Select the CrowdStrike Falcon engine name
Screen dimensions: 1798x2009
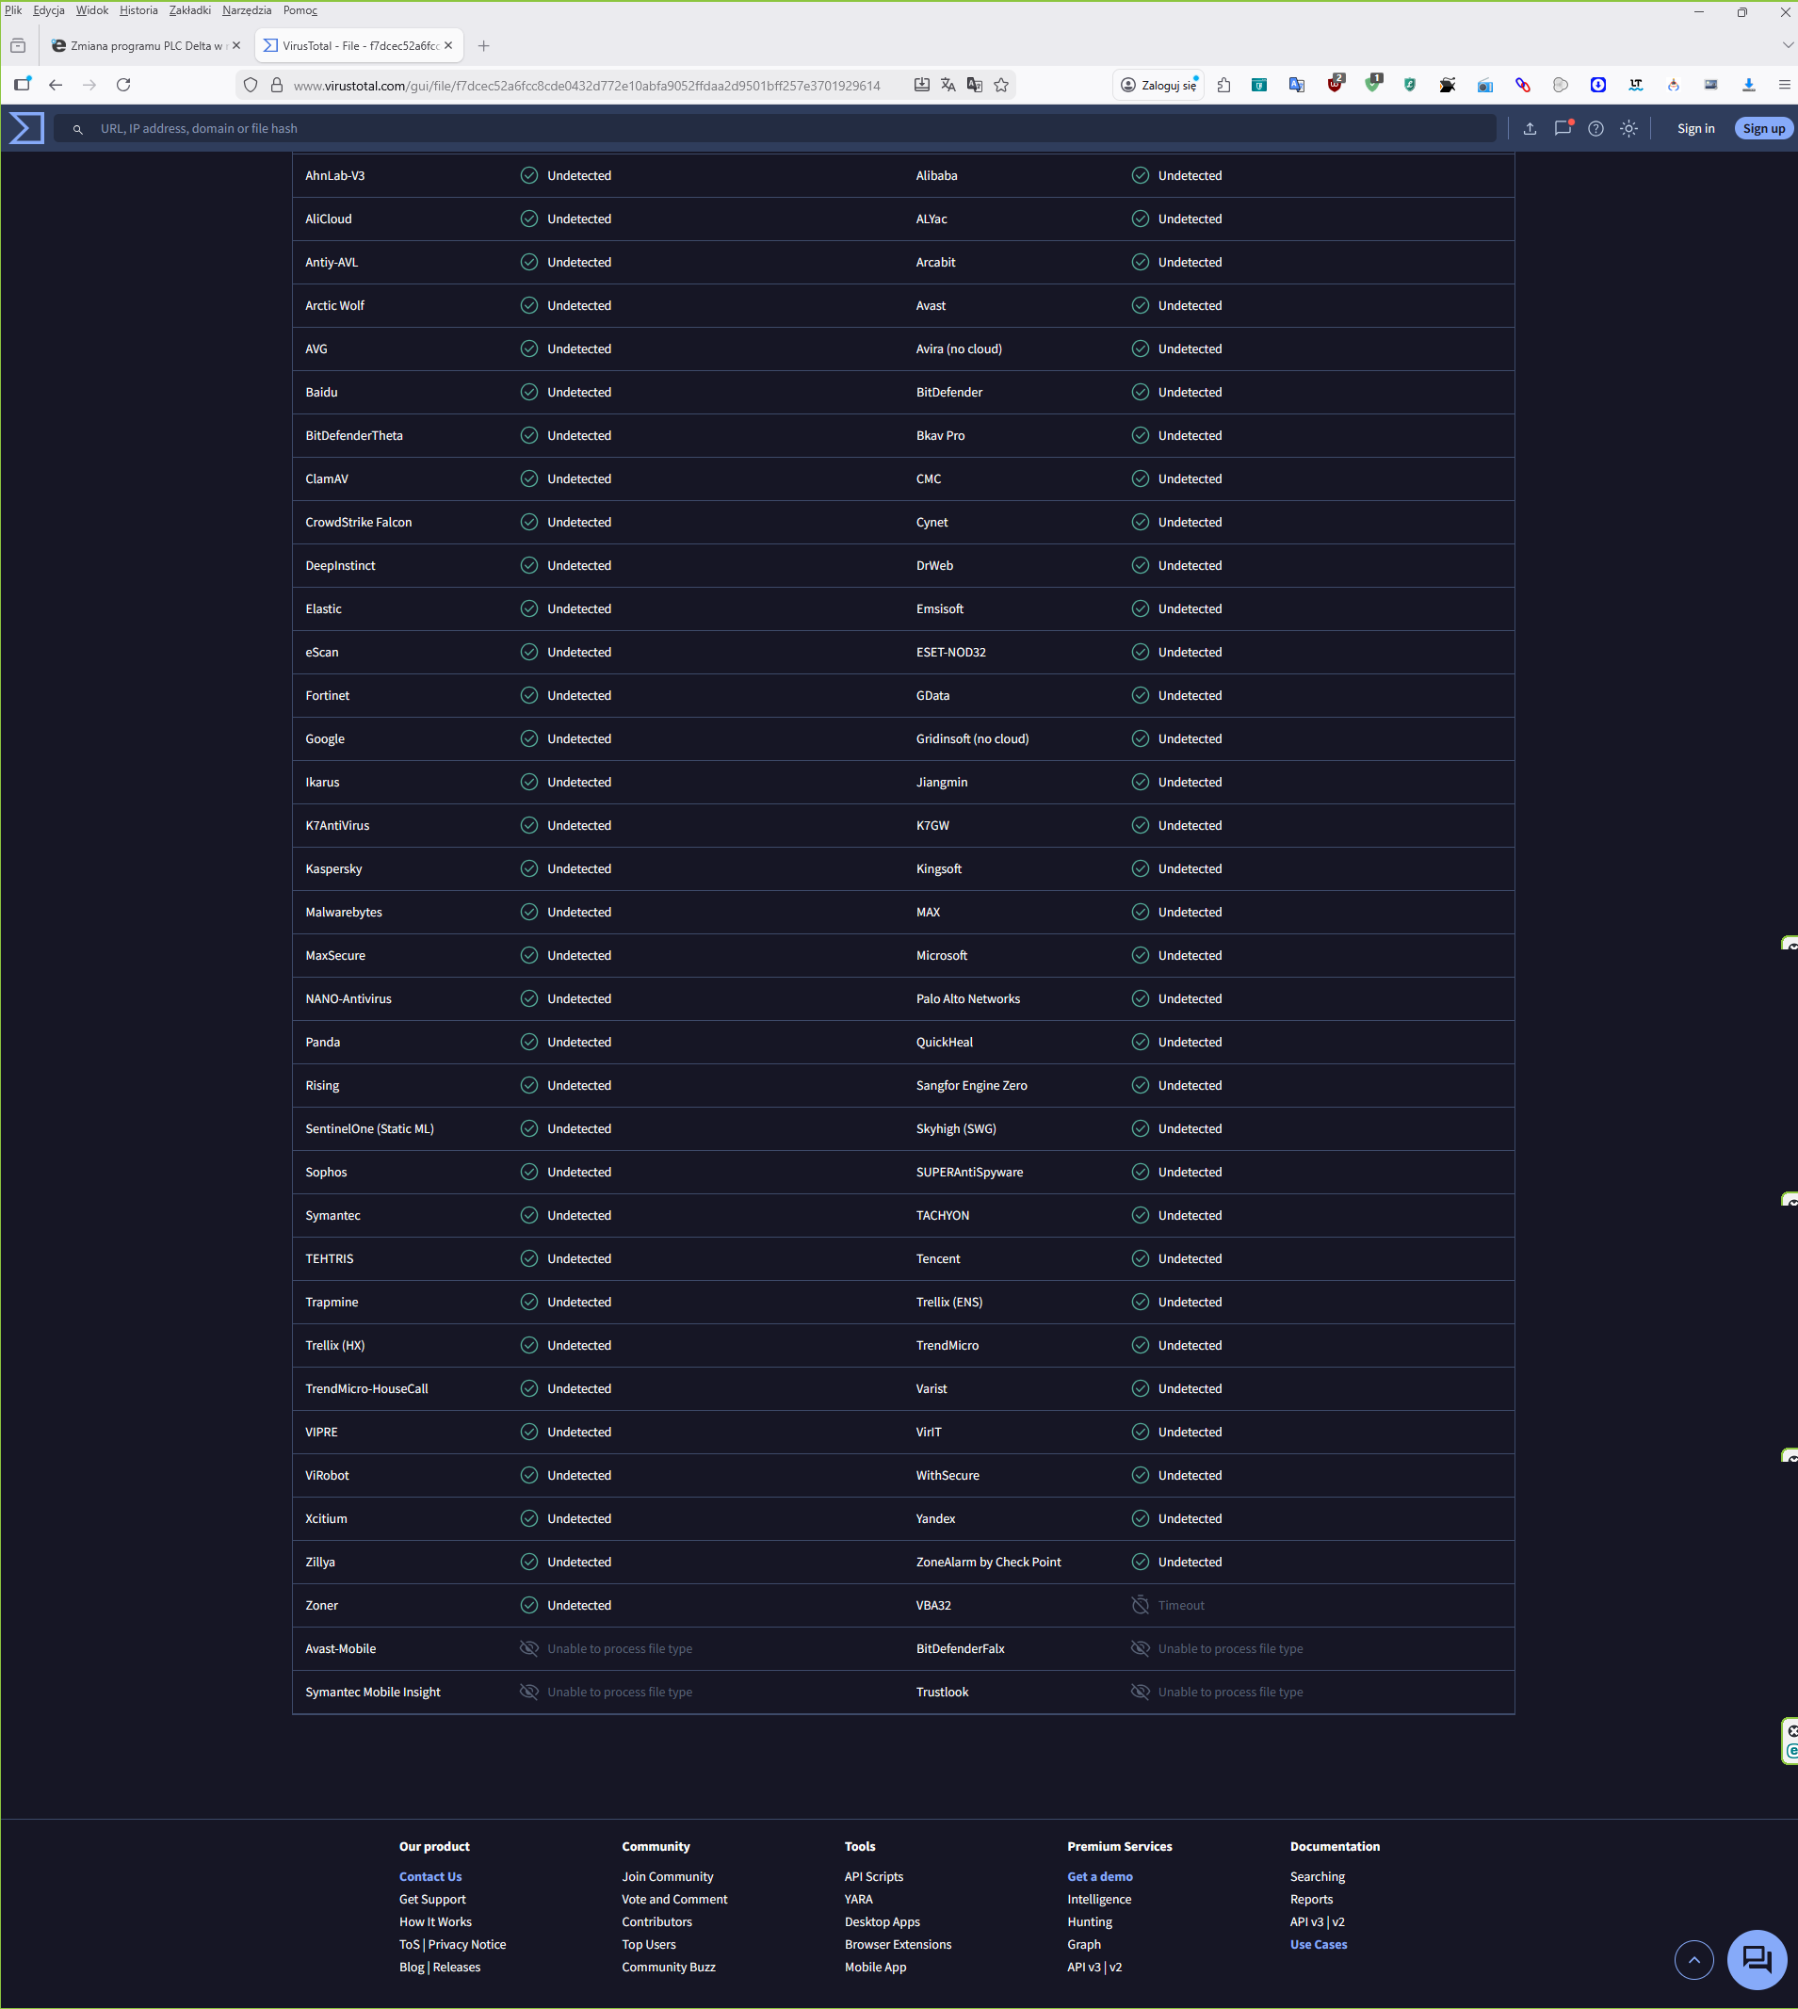tap(359, 523)
